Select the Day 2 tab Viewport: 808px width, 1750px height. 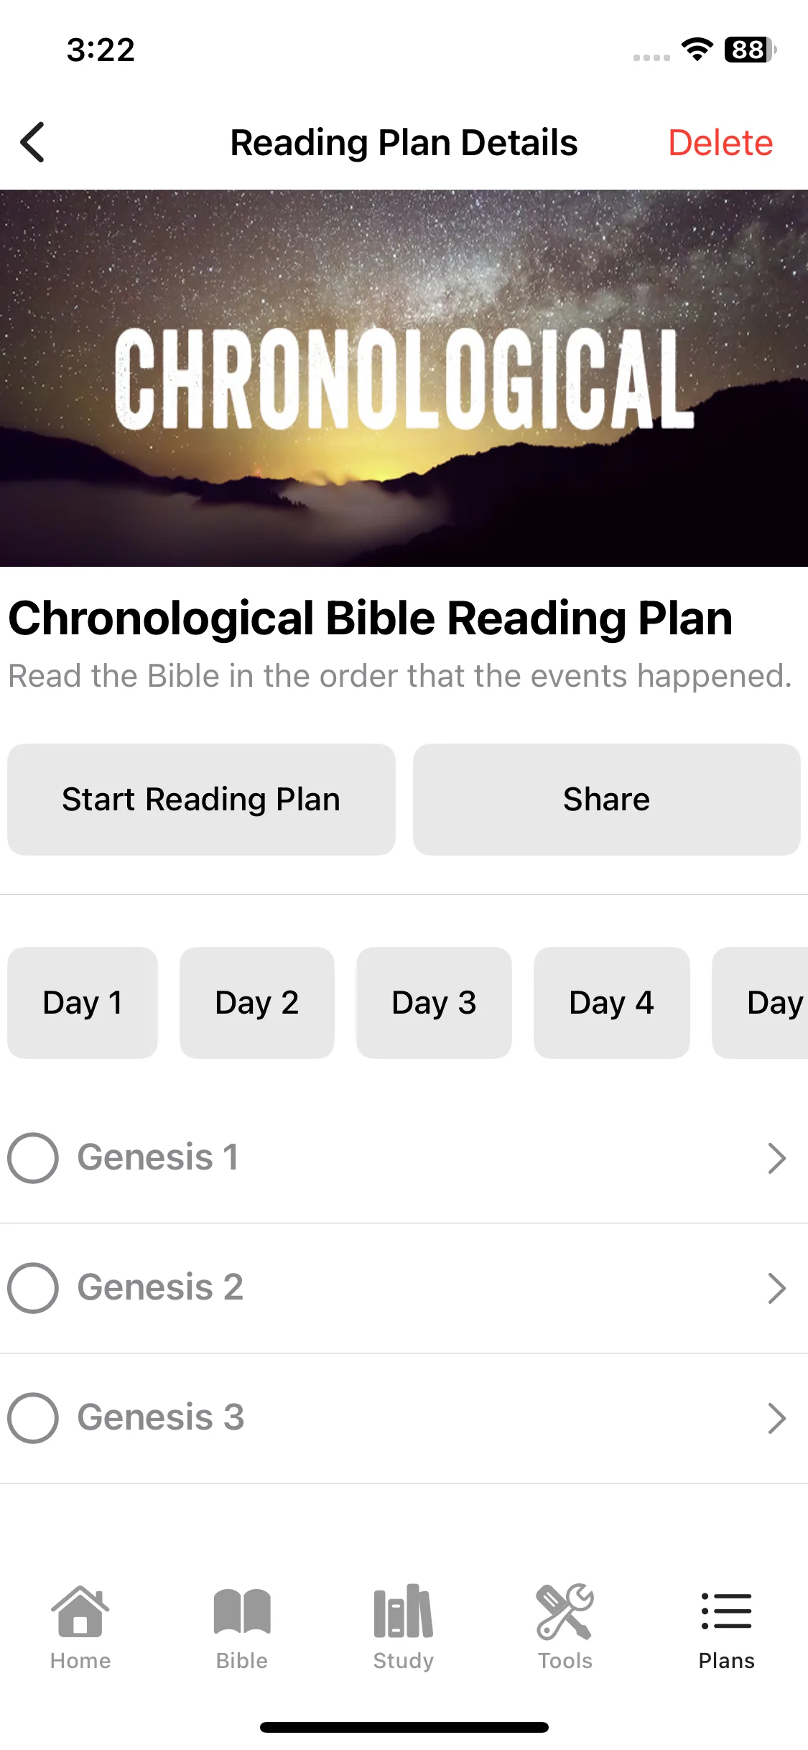pyautogui.click(x=257, y=1002)
